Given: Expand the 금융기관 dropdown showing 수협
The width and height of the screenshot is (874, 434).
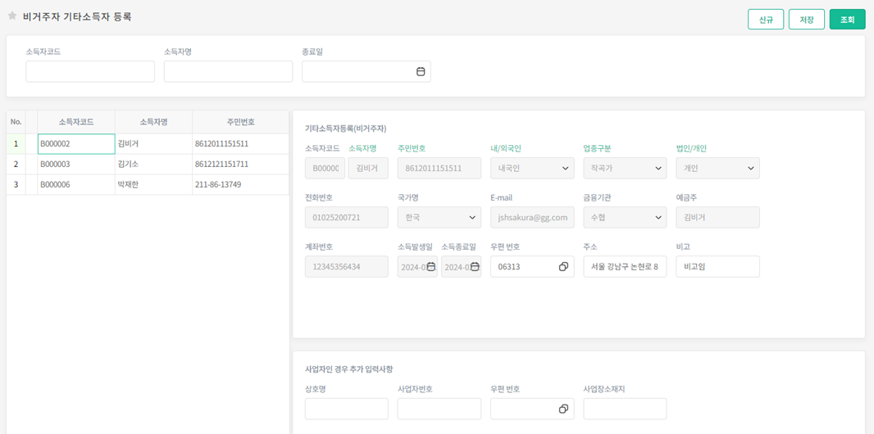Looking at the screenshot, I should point(625,218).
